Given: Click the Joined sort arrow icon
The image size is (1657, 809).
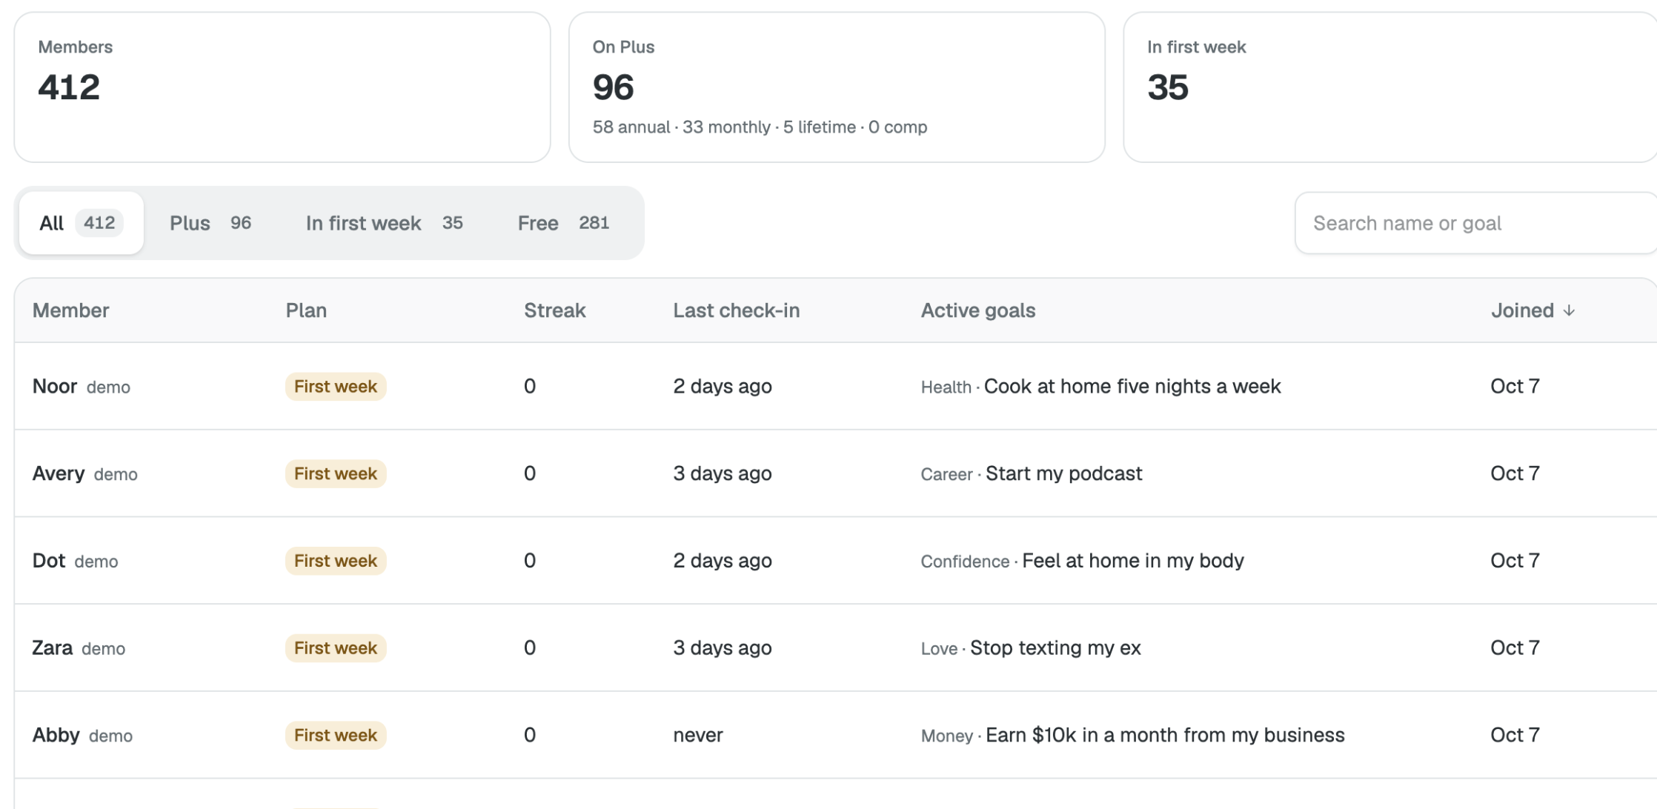Looking at the screenshot, I should [1569, 311].
